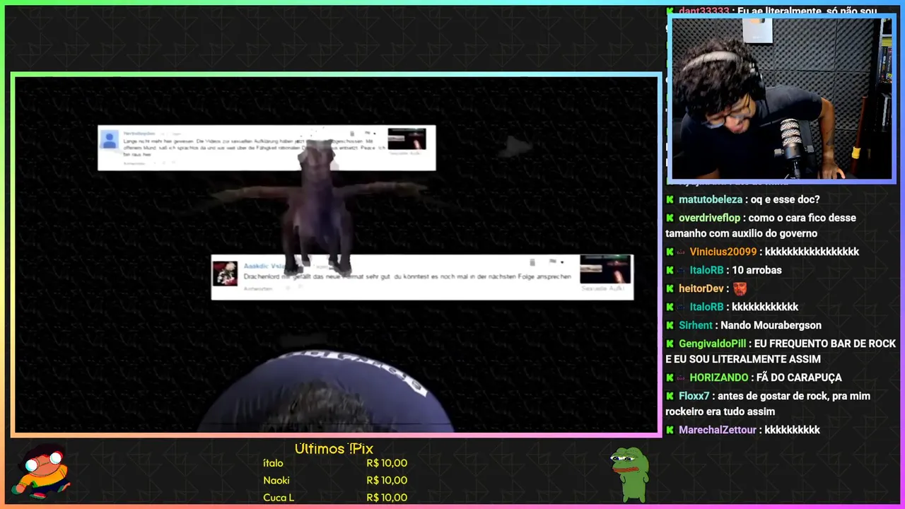This screenshot has width=905, height=509.
Task: Click the Kick badge beside matutobeleza
Action: click(x=670, y=200)
